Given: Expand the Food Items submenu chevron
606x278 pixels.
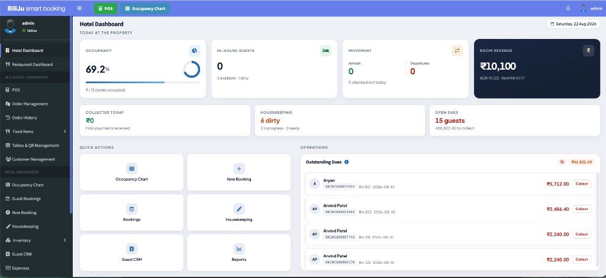Looking at the screenshot, I should [65, 132].
